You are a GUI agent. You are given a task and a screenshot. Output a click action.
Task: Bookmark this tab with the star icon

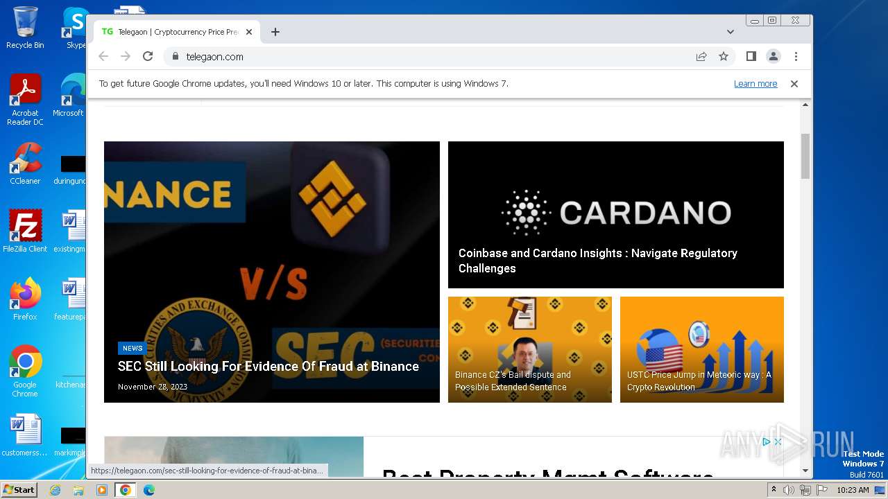[x=724, y=56]
